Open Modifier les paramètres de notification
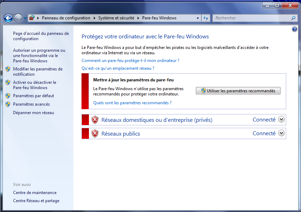The height and width of the screenshot is (212, 301). pyautogui.click(x=38, y=71)
